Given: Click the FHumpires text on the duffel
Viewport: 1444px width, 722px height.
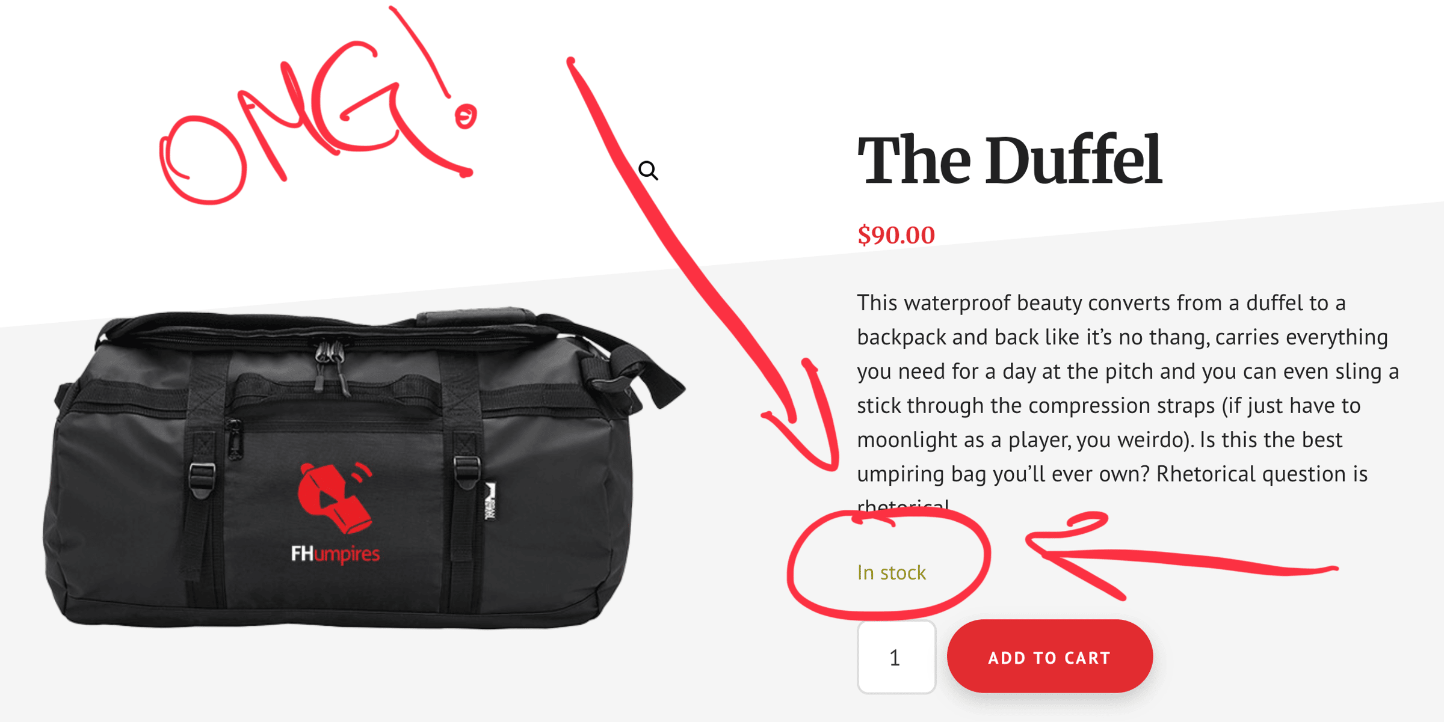Looking at the screenshot, I should (x=335, y=554).
